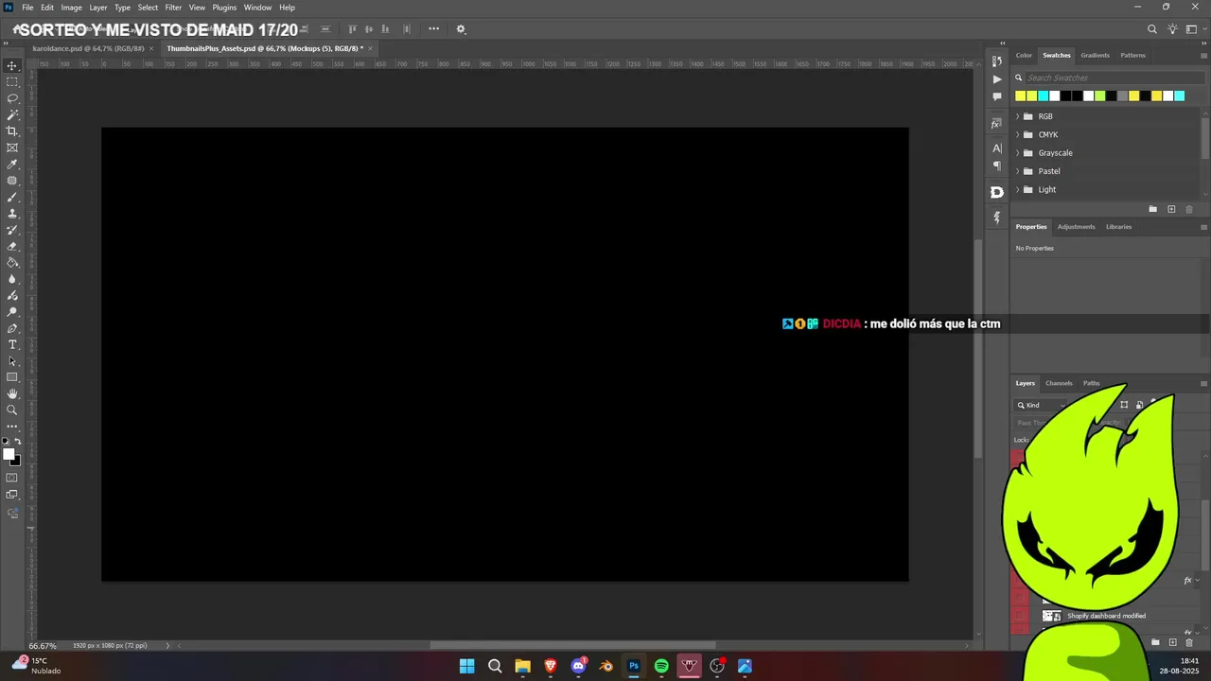Screen dimensions: 1211x681
Task: Open the Comments panel icon
Action: [x=996, y=96]
